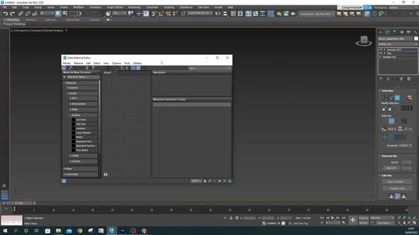Click the ViewCube in the viewport

point(364,40)
